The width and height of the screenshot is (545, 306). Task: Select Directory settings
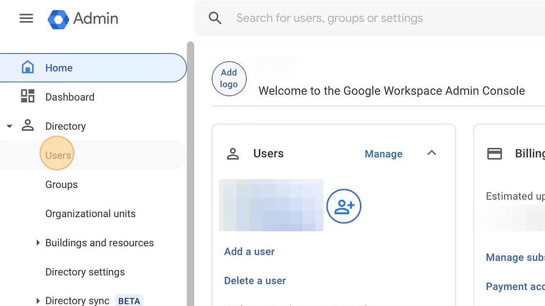(x=85, y=272)
